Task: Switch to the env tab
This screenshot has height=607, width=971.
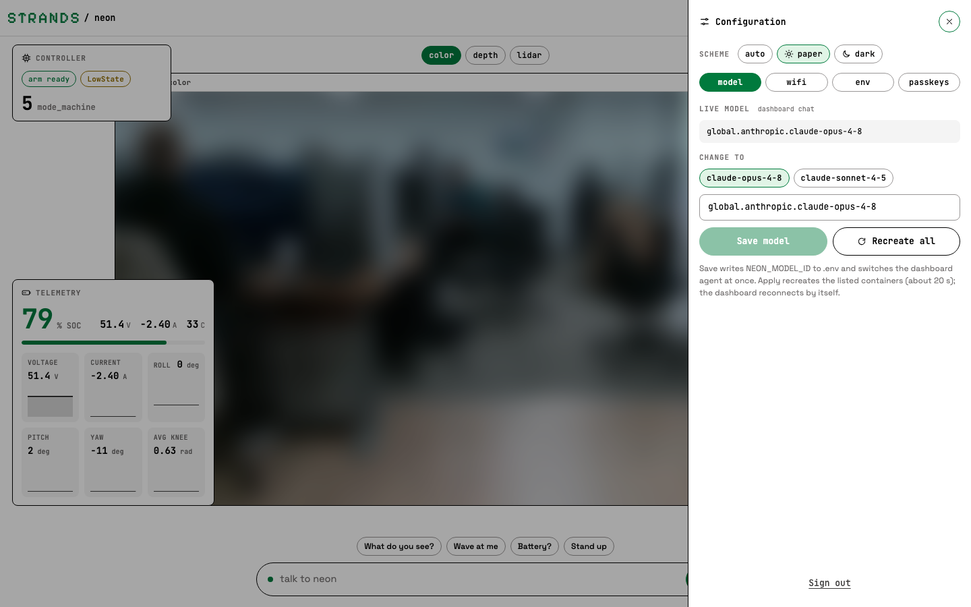Action: pyautogui.click(x=863, y=82)
